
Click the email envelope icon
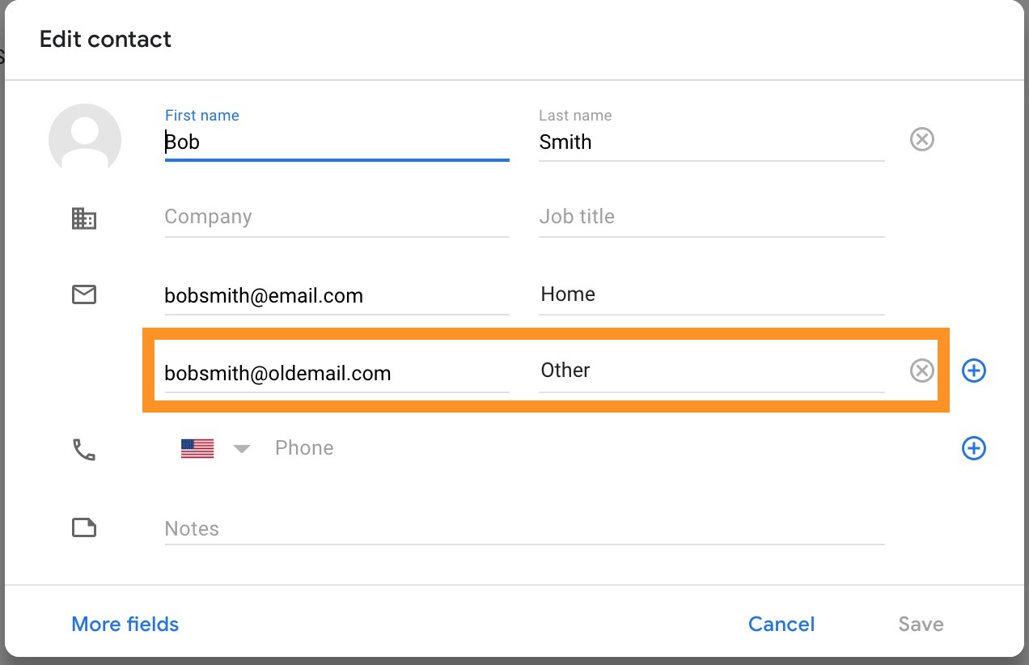(84, 294)
